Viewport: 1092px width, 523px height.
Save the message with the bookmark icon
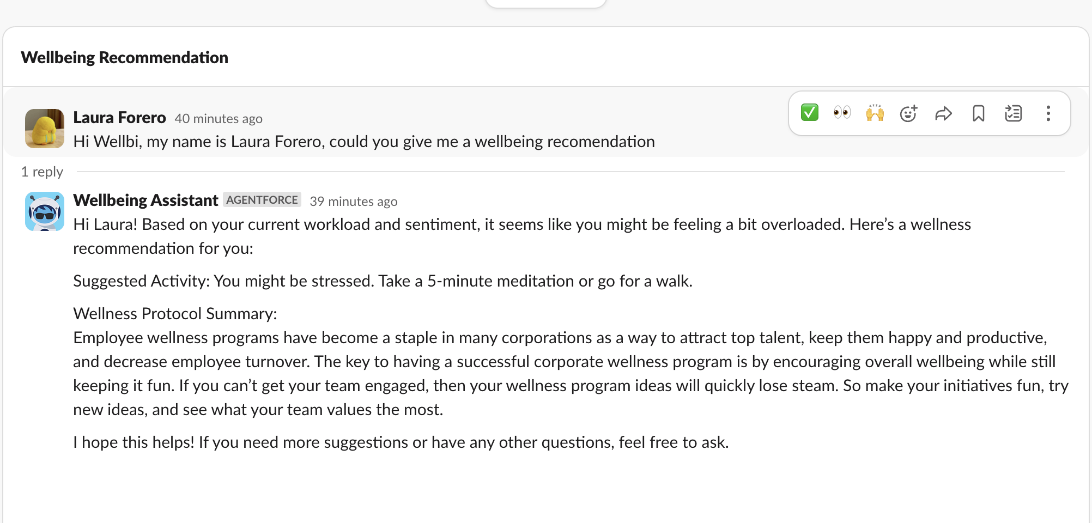coord(979,113)
